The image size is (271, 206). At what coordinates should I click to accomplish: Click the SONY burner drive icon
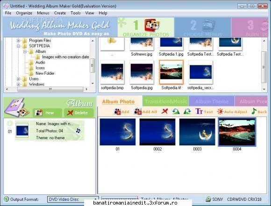tap(208, 199)
